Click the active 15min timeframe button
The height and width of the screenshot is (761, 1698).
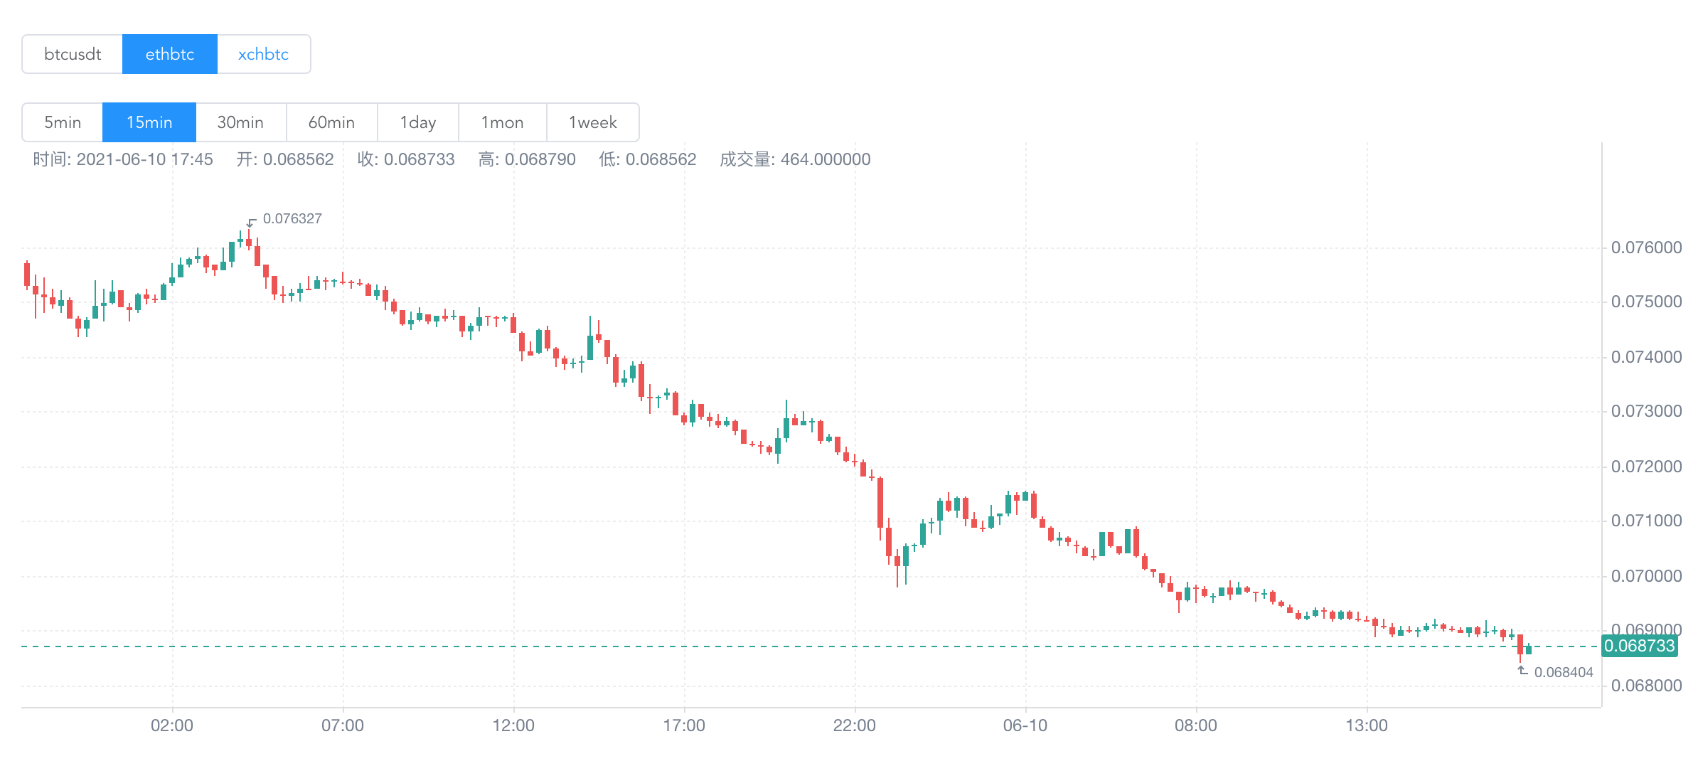(149, 122)
